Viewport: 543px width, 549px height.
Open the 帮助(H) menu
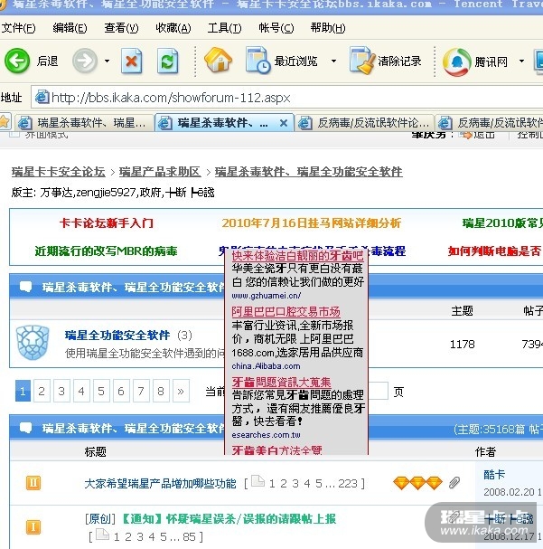[328, 28]
